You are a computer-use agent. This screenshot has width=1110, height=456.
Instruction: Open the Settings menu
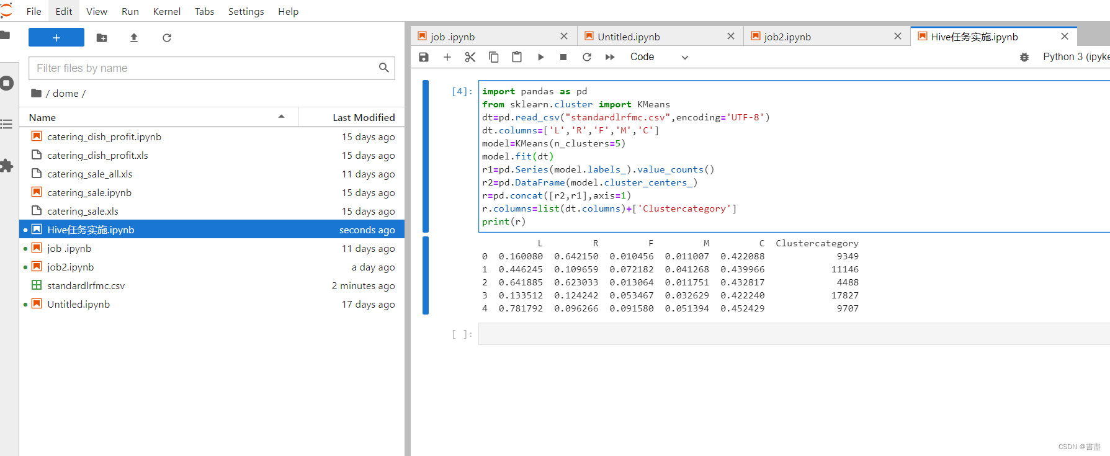pyautogui.click(x=246, y=11)
